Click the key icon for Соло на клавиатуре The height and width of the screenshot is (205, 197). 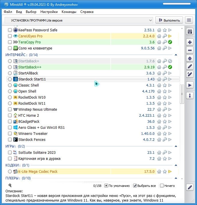coord(165,48)
